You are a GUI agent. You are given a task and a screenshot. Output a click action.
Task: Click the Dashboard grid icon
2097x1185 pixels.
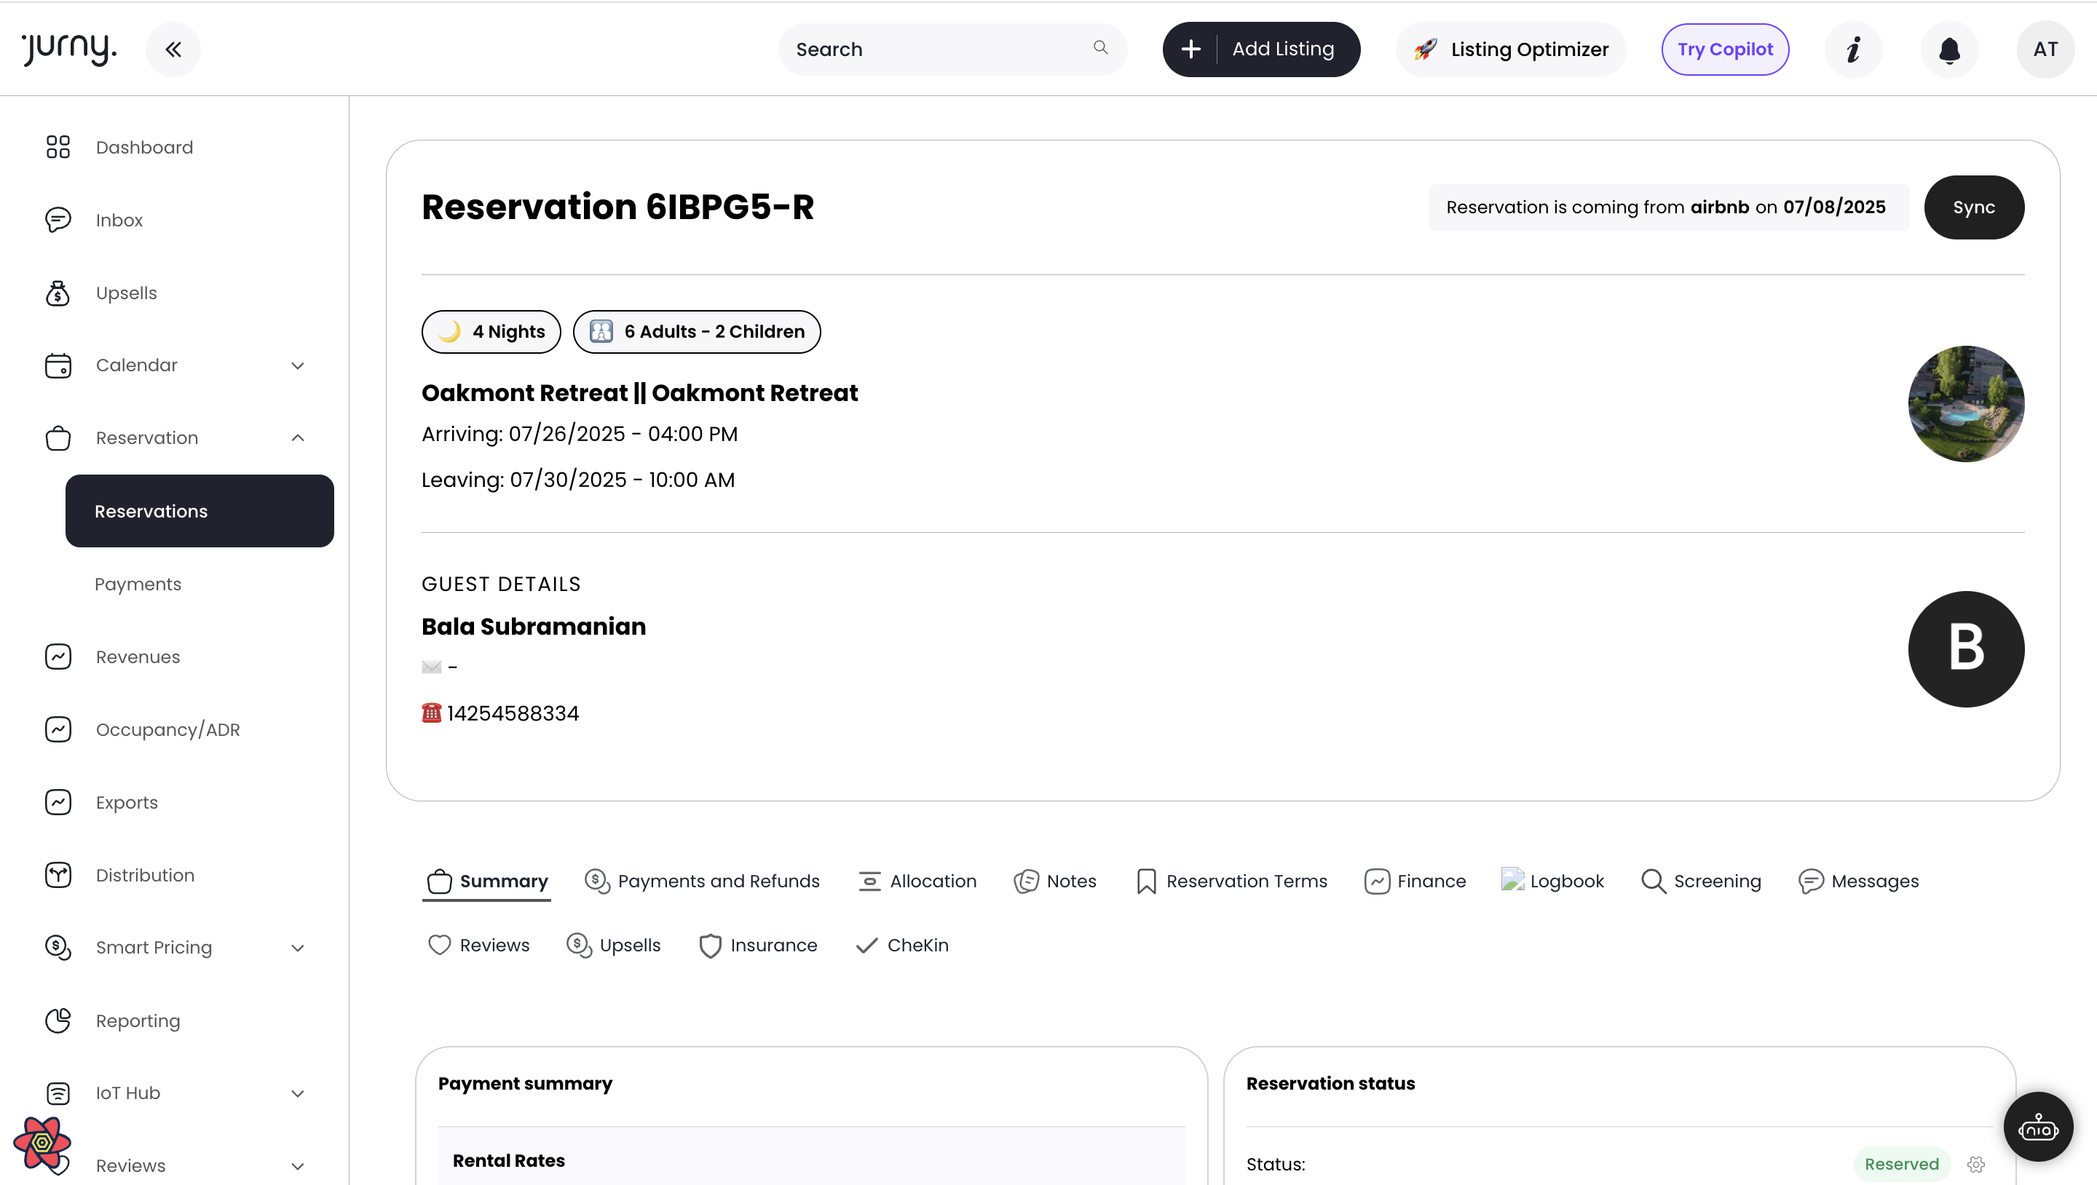coord(58,147)
